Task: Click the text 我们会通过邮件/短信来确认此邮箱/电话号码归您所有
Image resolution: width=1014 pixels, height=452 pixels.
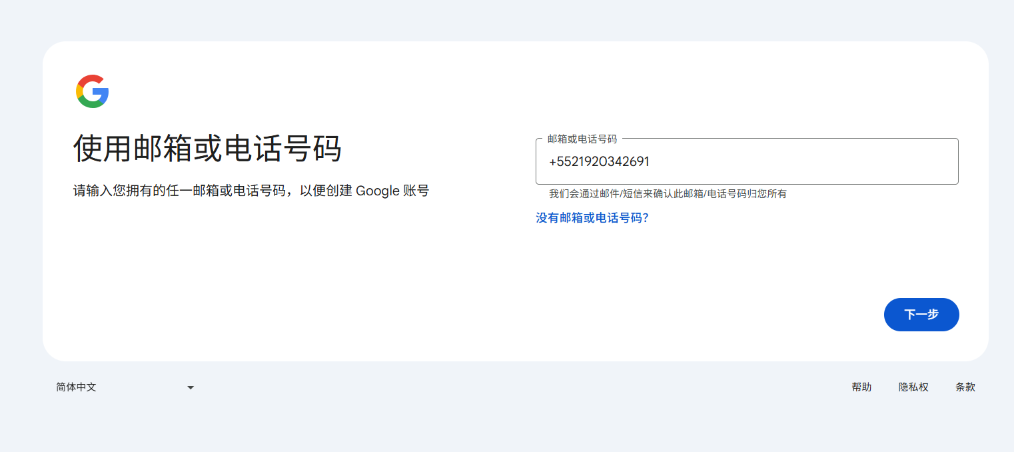Action: [x=668, y=194]
